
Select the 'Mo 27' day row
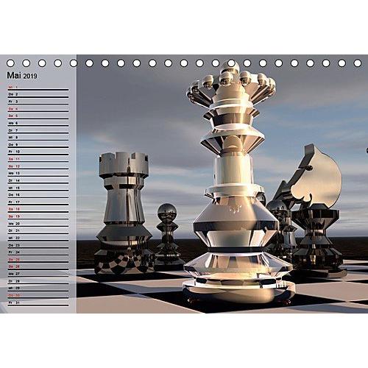pos(38,275)
